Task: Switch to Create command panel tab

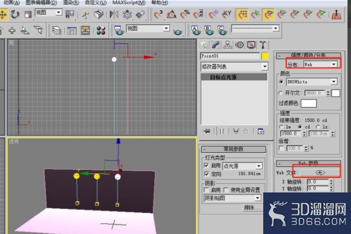Action: click(204, 45)
